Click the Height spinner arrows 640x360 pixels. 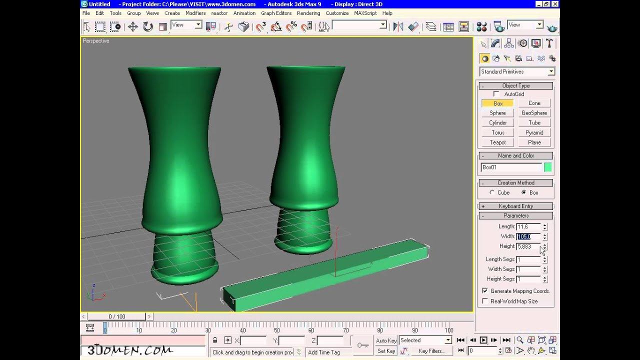click(x=545, y=246)
